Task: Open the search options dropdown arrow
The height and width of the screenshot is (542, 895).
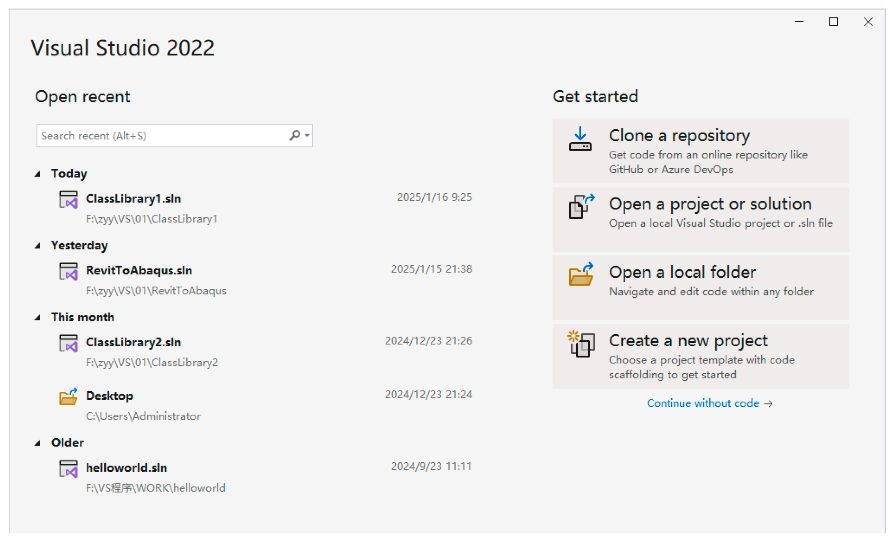Action: click(307, 136)
